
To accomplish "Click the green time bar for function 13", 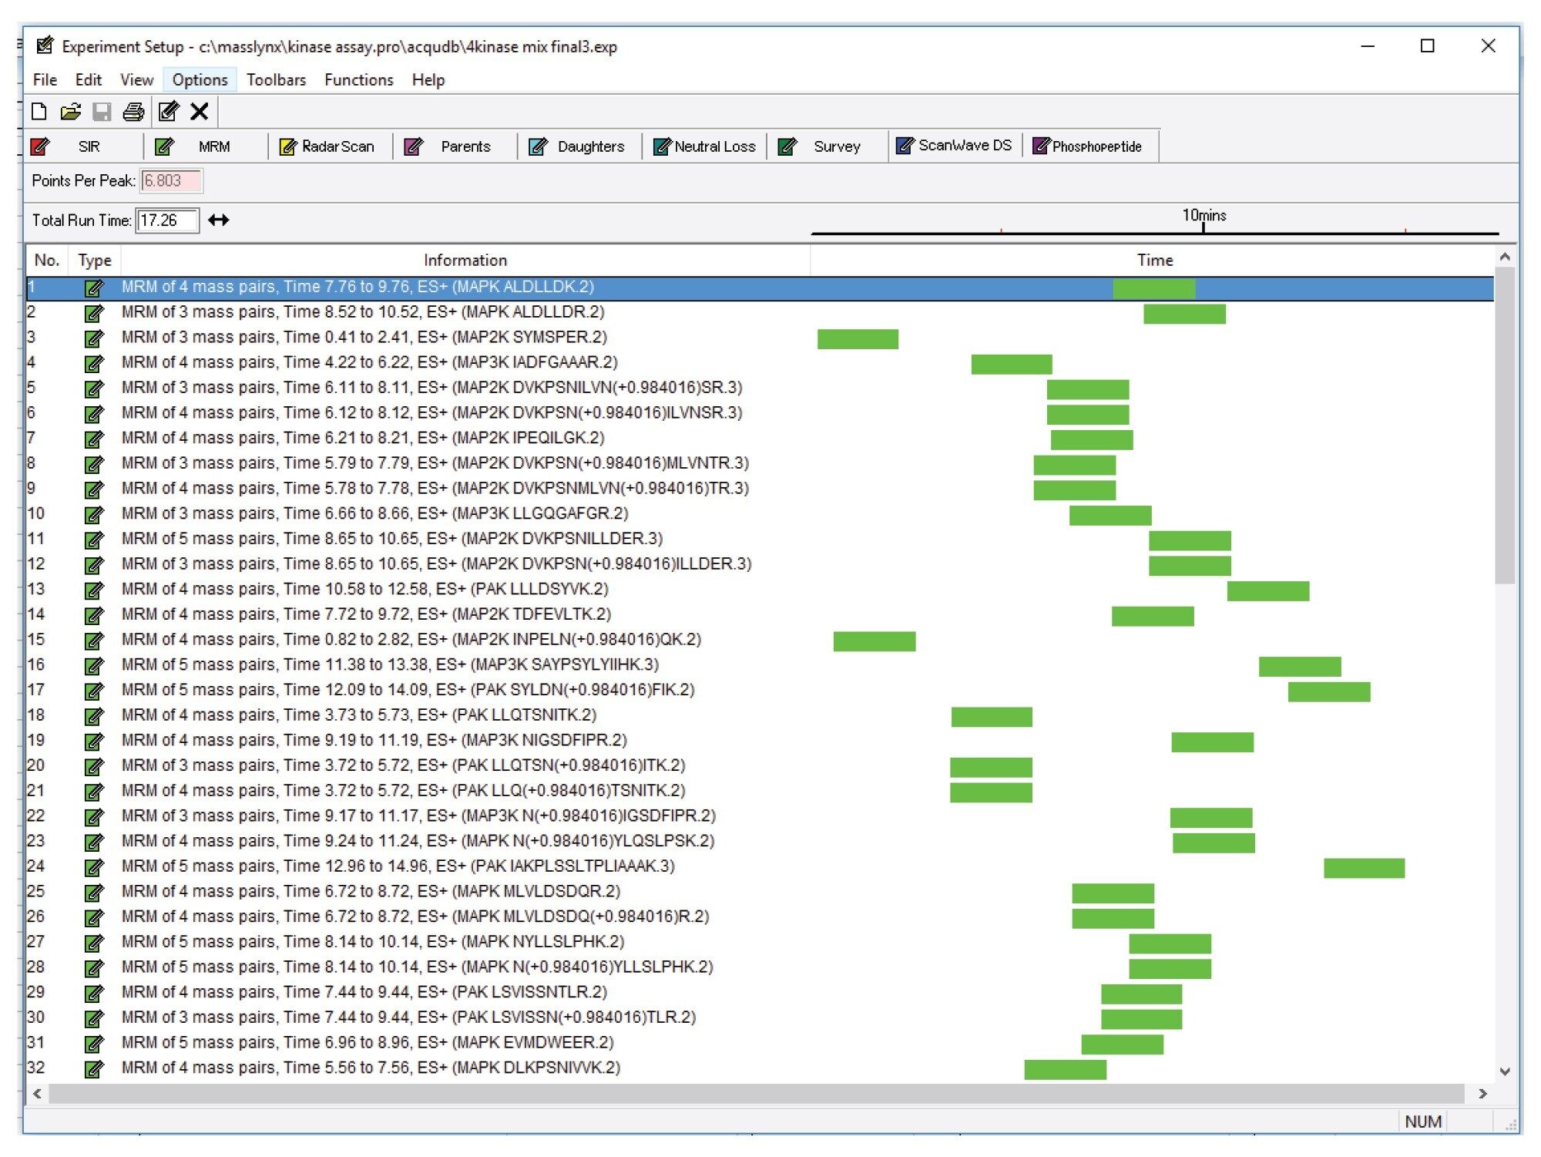I will [1268, 591].
